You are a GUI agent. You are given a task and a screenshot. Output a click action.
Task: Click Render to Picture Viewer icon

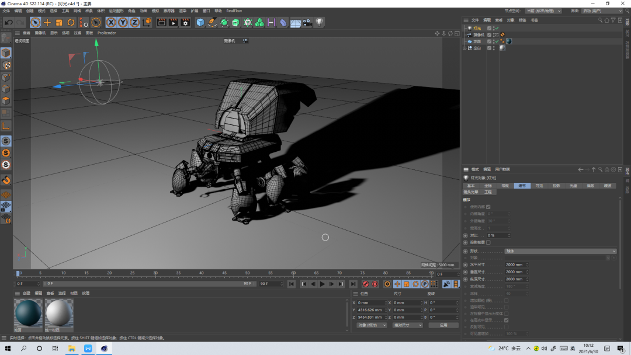[173, 23]
